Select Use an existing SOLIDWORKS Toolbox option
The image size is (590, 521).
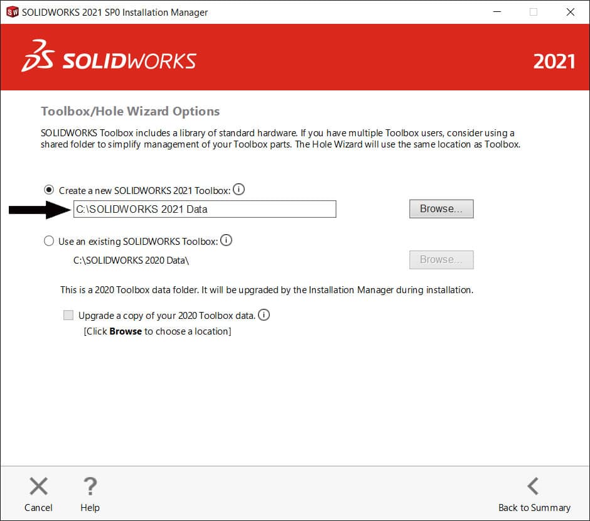[49, 241]
